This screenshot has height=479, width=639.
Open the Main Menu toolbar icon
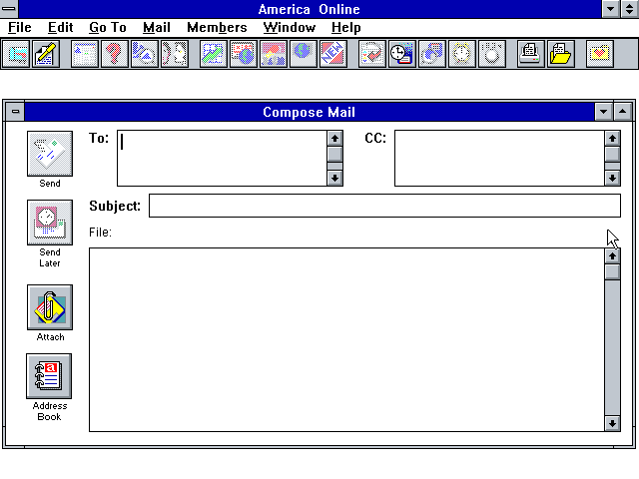click(x=85, y=54)
